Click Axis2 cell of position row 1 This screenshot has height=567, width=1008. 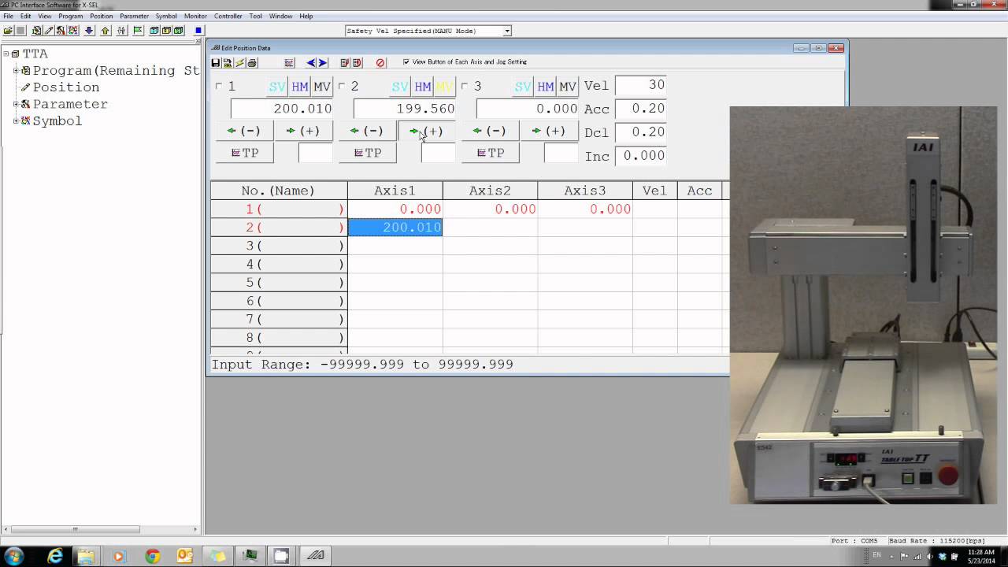(490, 209)
